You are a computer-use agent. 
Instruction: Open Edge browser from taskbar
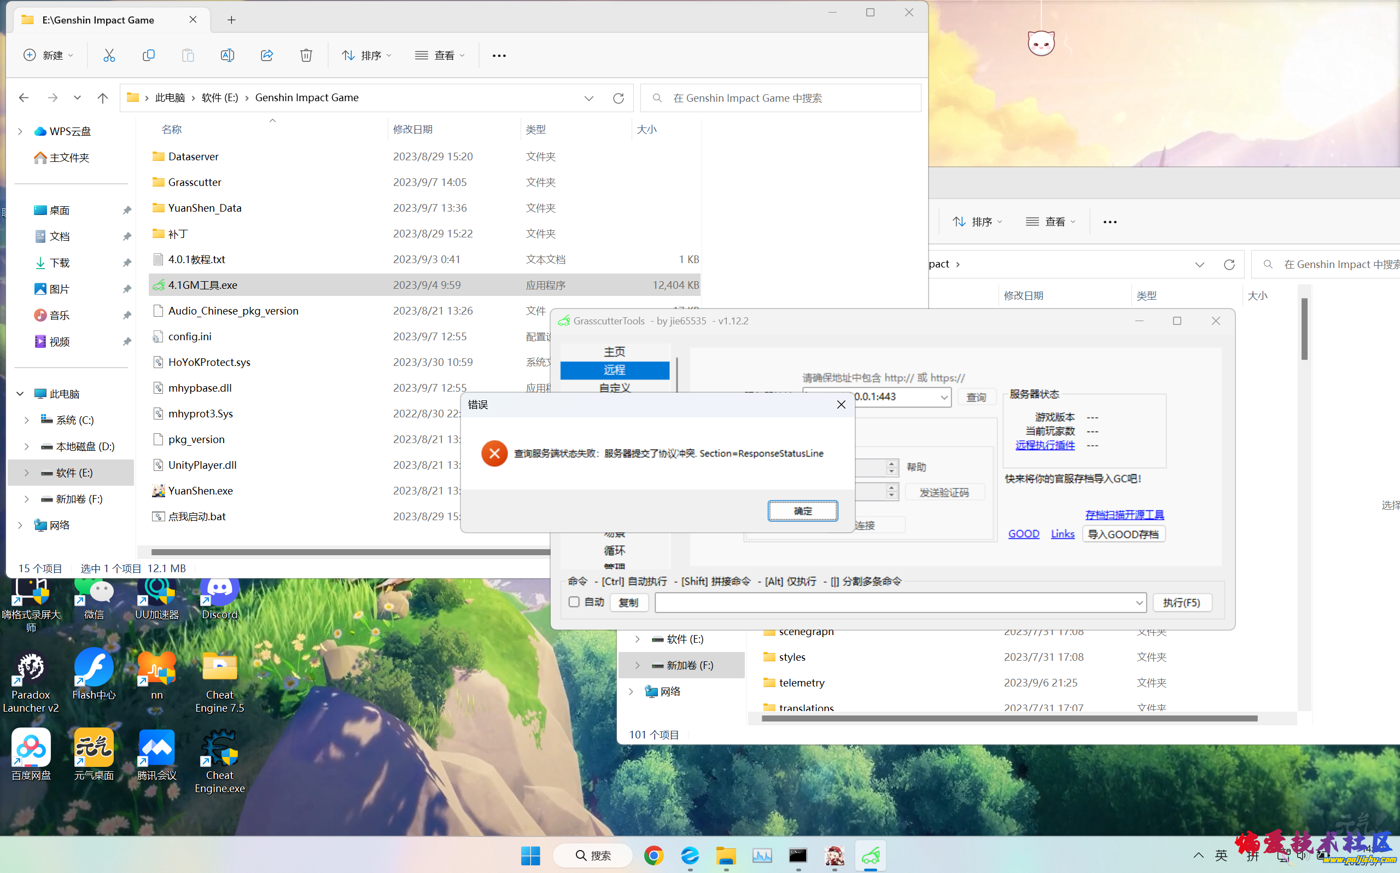[690, 855]
